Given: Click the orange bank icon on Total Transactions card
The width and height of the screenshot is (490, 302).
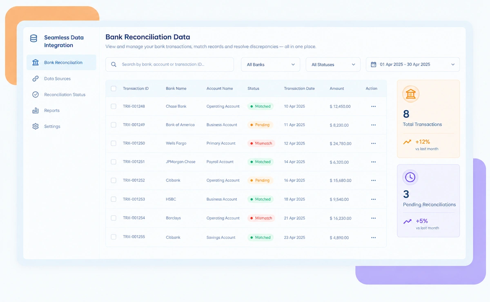Looking at the screenshot, I should (x=411, y=95).
